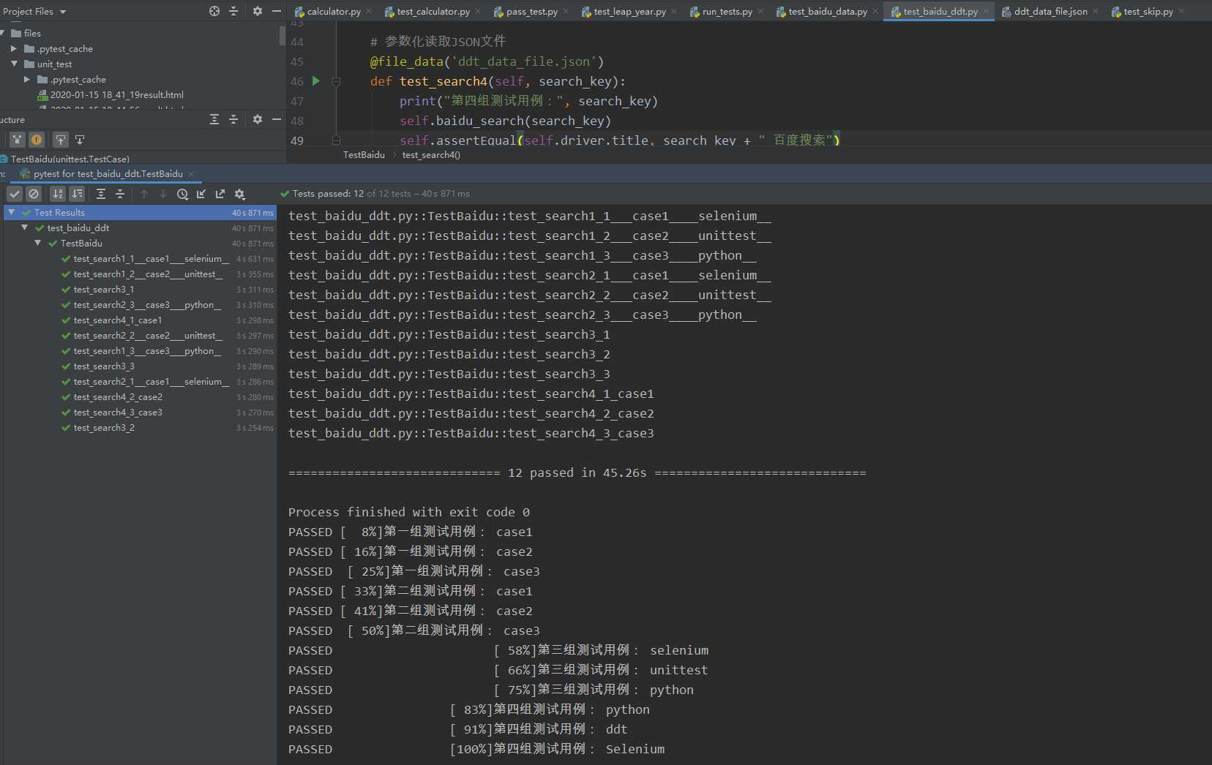Toggle autoscroll to source in Structure
Viewport: 1212px width, 765px height.
coord(61,140)
